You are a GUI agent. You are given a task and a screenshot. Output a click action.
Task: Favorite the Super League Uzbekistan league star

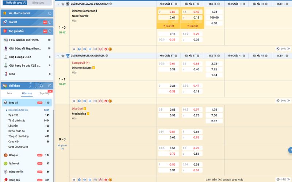(63, 4)
